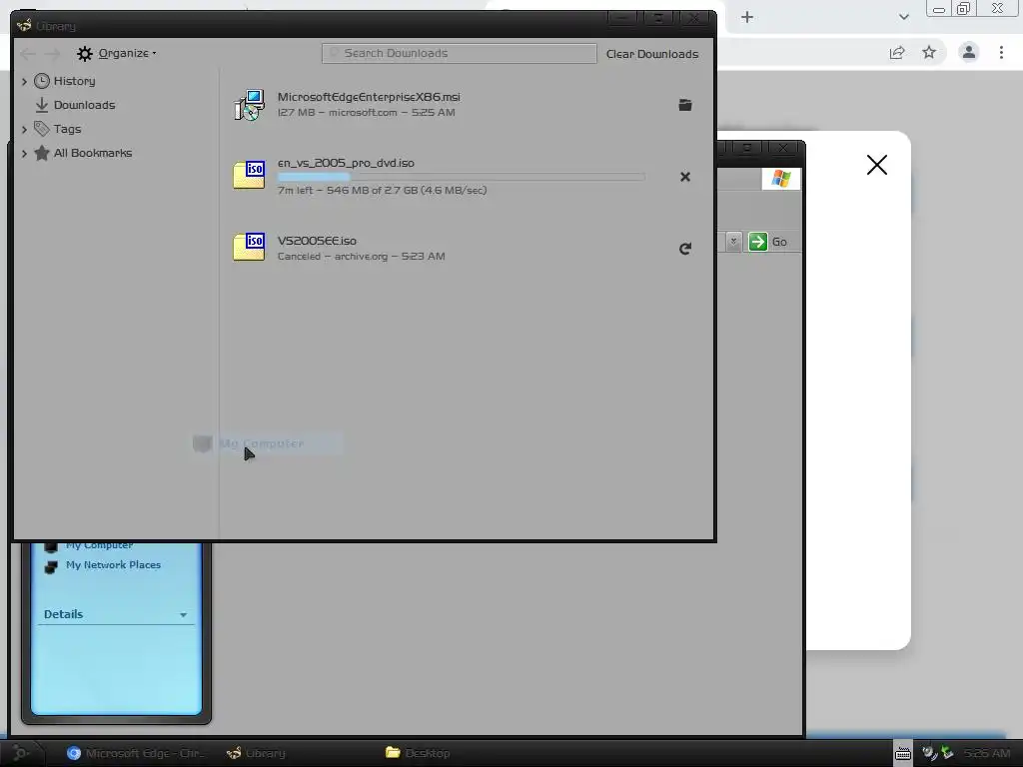Click the en_vs_2005_pro_dvd.iso progress bar
The height and width of the screenshot is (767, 1023).
point(462,177)
